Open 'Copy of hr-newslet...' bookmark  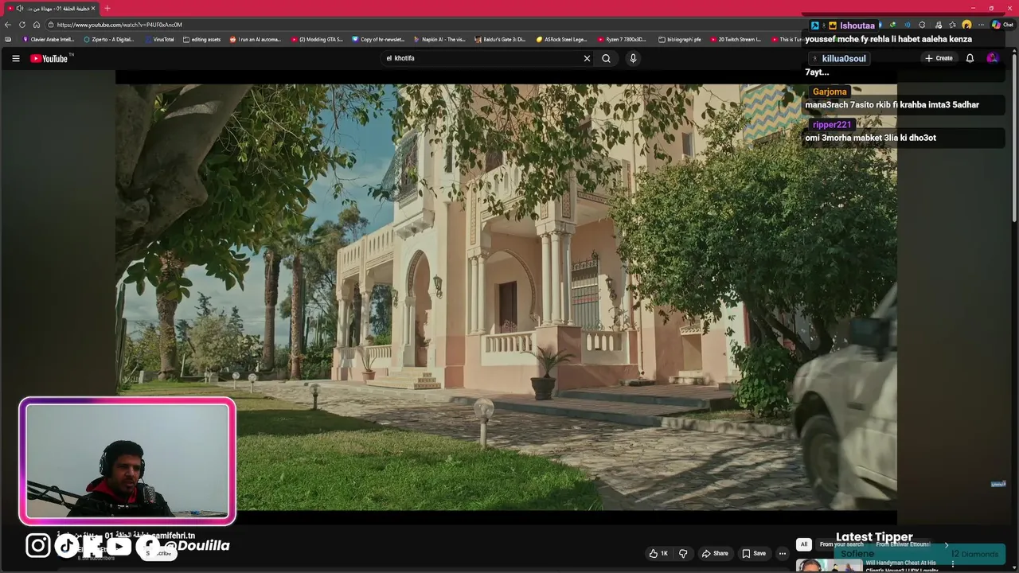pyautogui.click(x=378, y=39)
